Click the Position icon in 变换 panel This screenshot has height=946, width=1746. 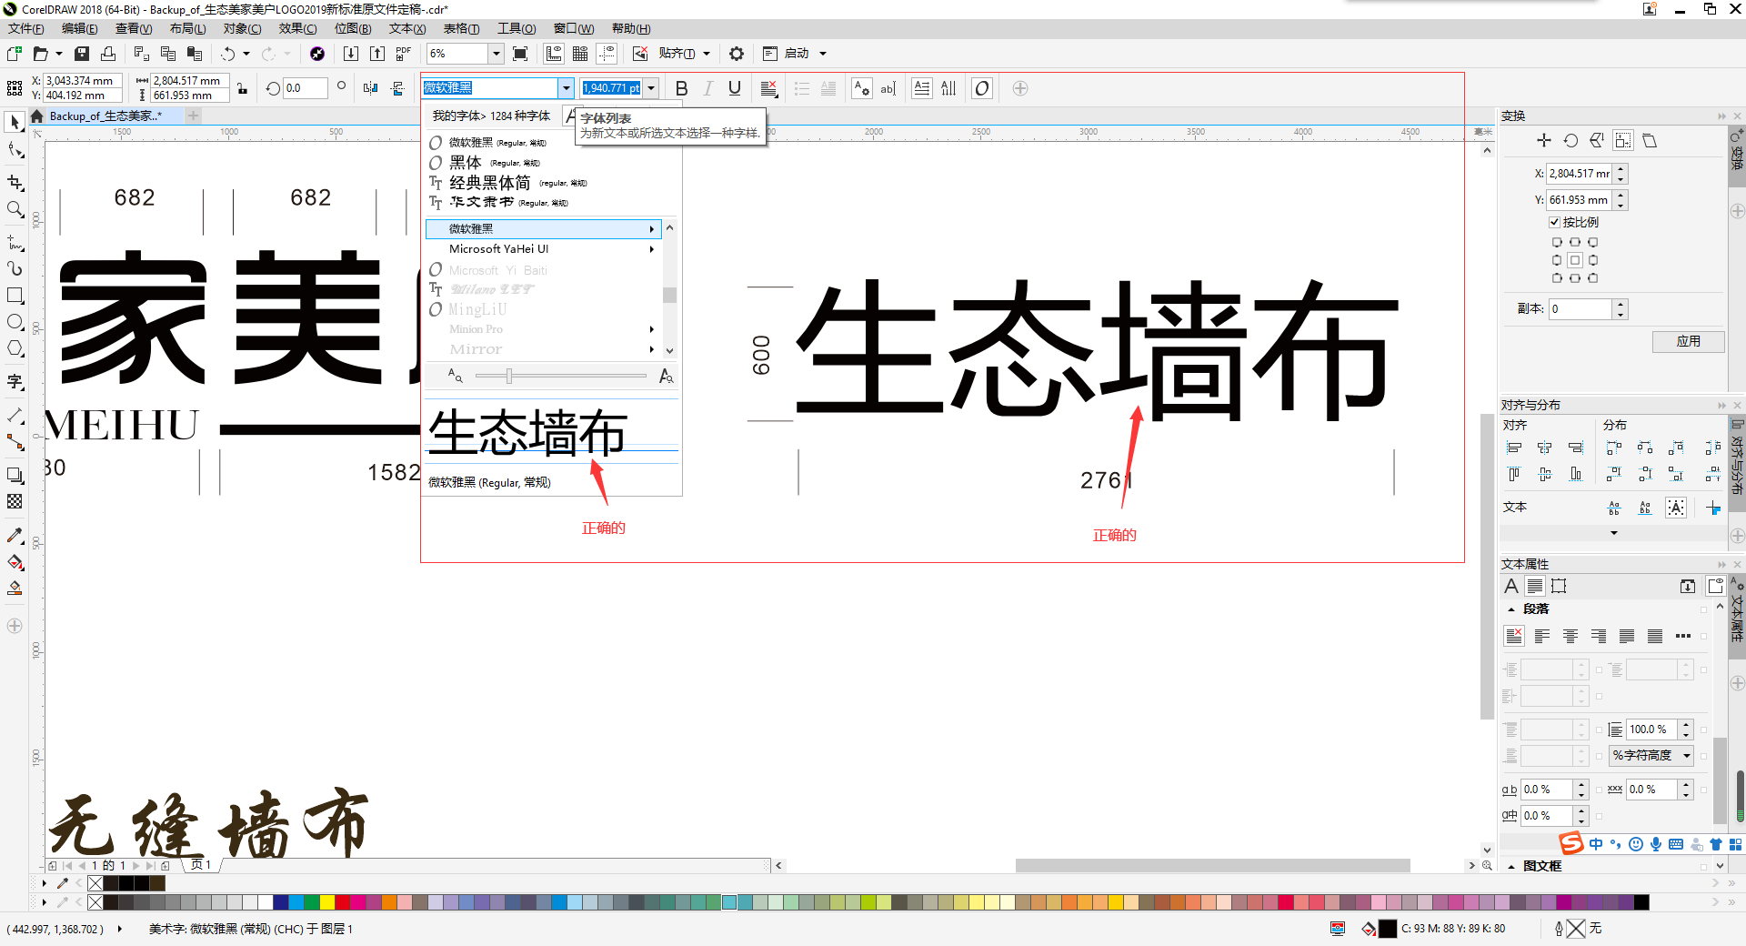coord(1543,140)
